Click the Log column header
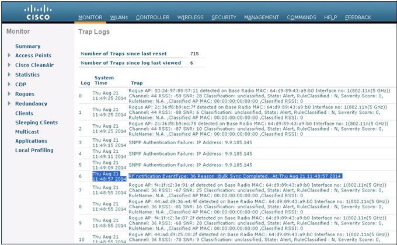Image resolution: width=397 pixels, height=245 pixels. click(85, 83)
